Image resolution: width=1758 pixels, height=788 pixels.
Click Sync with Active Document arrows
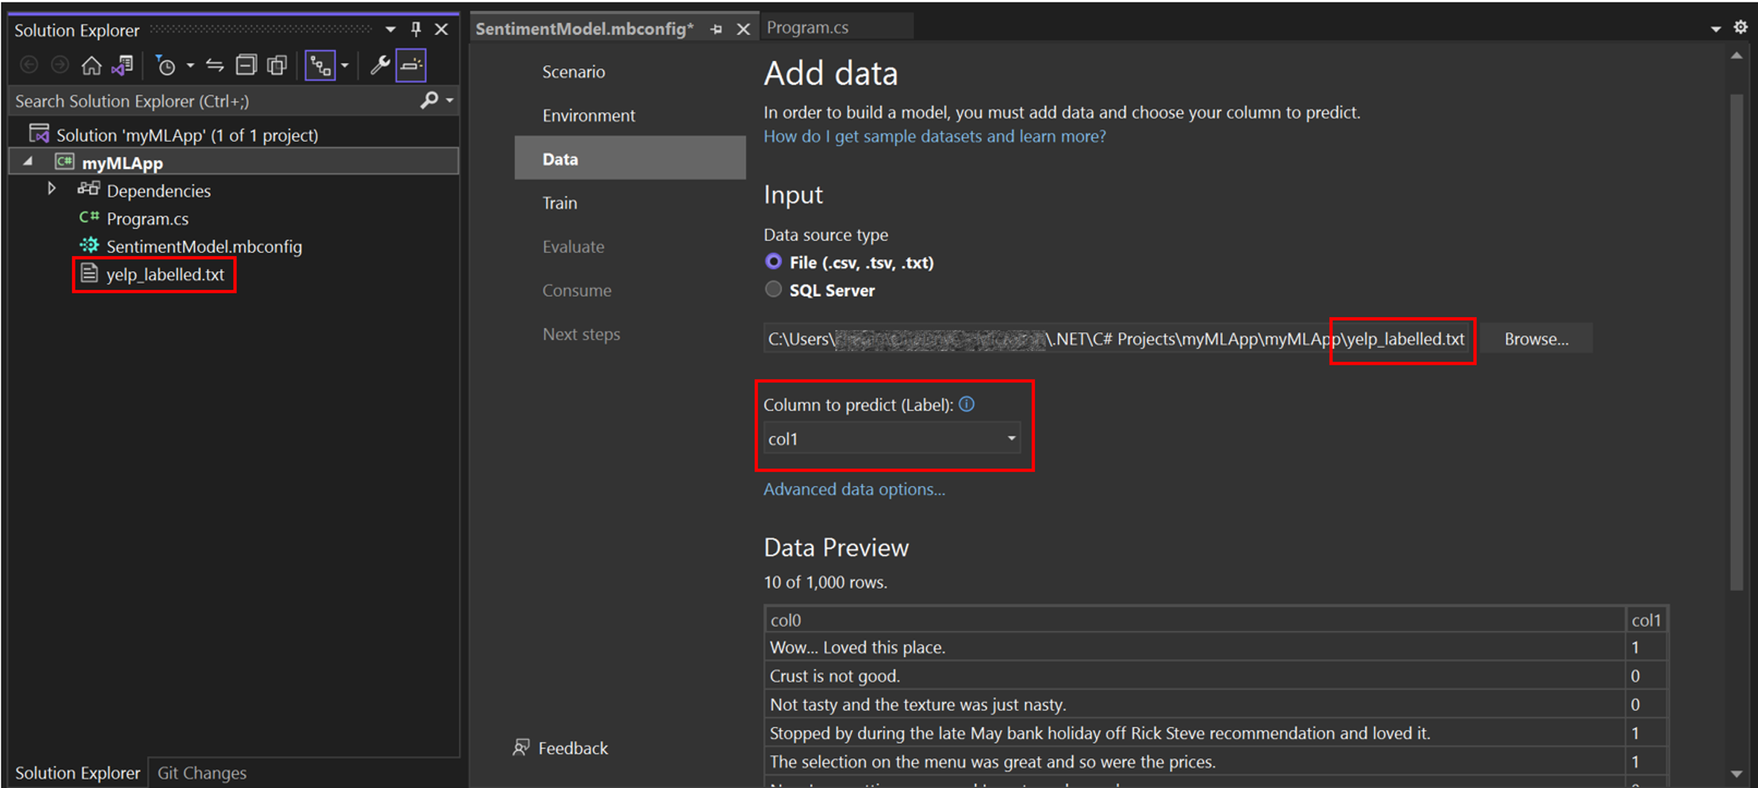pyautogui.click(x=215, y=66)
